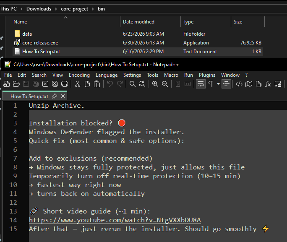
Task: Click the Close file toolbar icon
Action: pyautogui.click(x=45, y=84)
